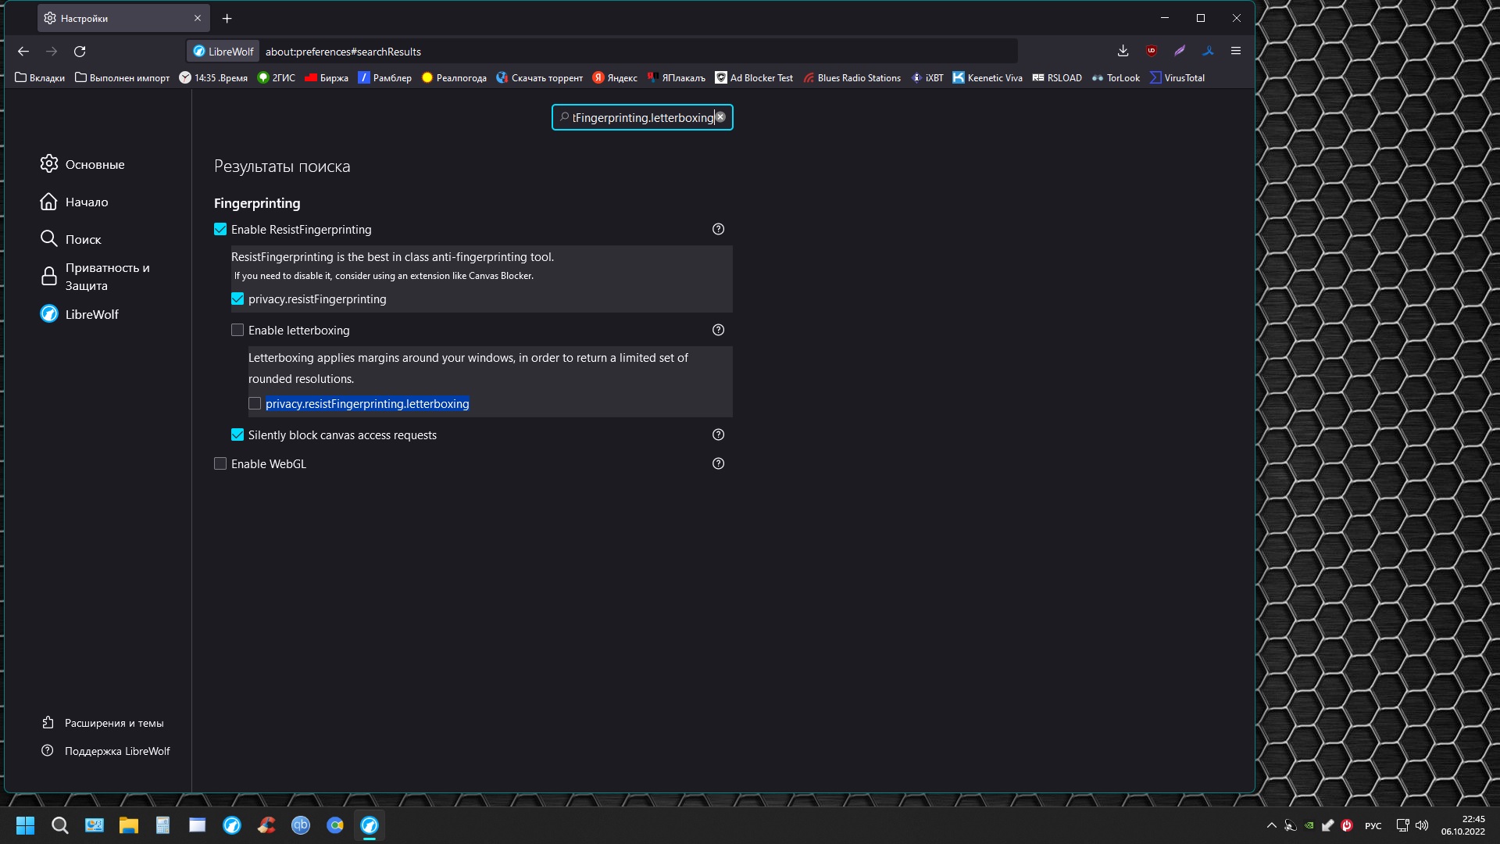
Task: Click the downloads arrow icon in toolbar
Action: (1123, 51)
